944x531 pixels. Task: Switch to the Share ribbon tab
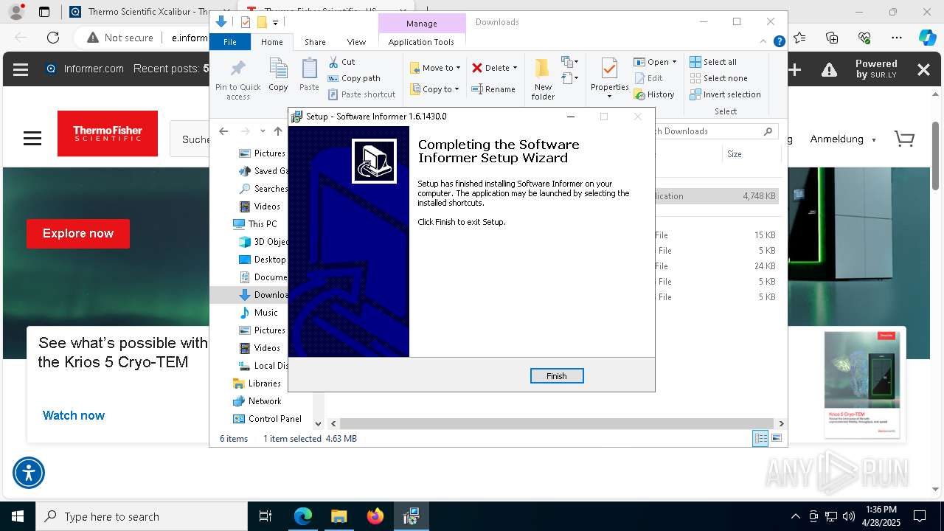(x=315, y=42)
